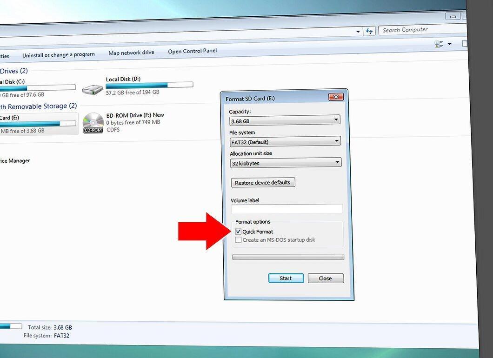Click the change view icon in toolbar
The width and height of the screenshot is (493, 358).
[x=439, y=44]
